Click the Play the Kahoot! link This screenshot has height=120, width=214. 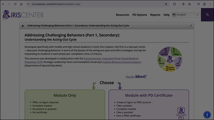(x=136, y=77)
